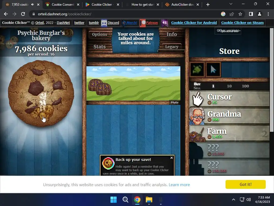The height and width of the screenshot is (206, 274).
Task: Click the store panel vertical scrollbar
Action: coord(272,80)
